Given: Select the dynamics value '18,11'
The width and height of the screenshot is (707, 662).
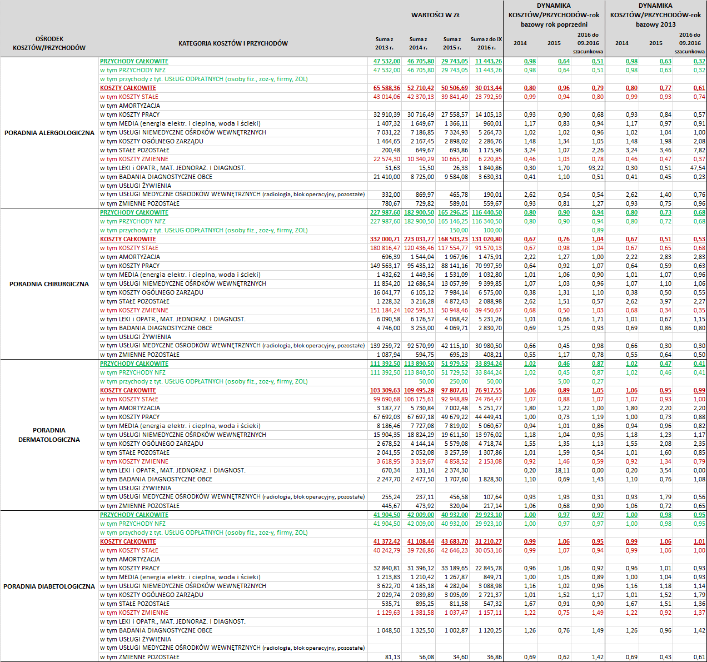Looking at the screenshot, I should 562,470.
